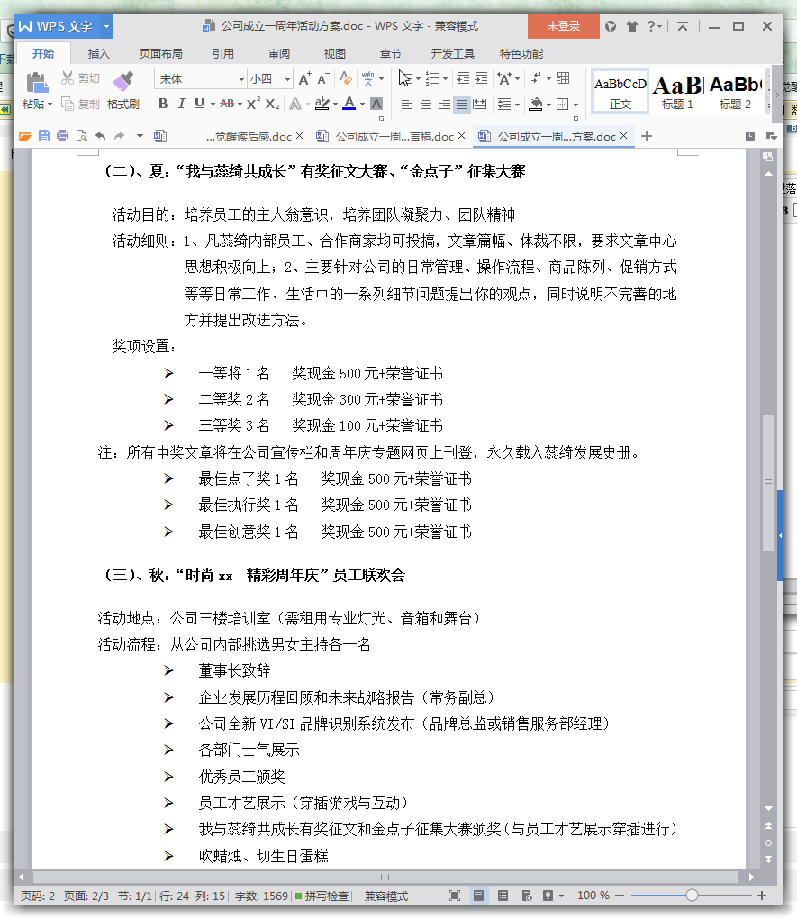The image size is (797, 919).
Task: Apply distributed alignment to paragraph
Action: [480, 105]
